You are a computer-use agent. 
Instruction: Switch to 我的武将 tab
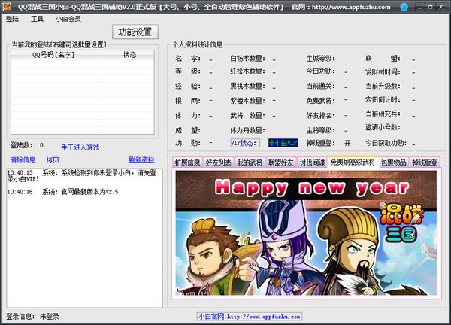coord(250,162)
